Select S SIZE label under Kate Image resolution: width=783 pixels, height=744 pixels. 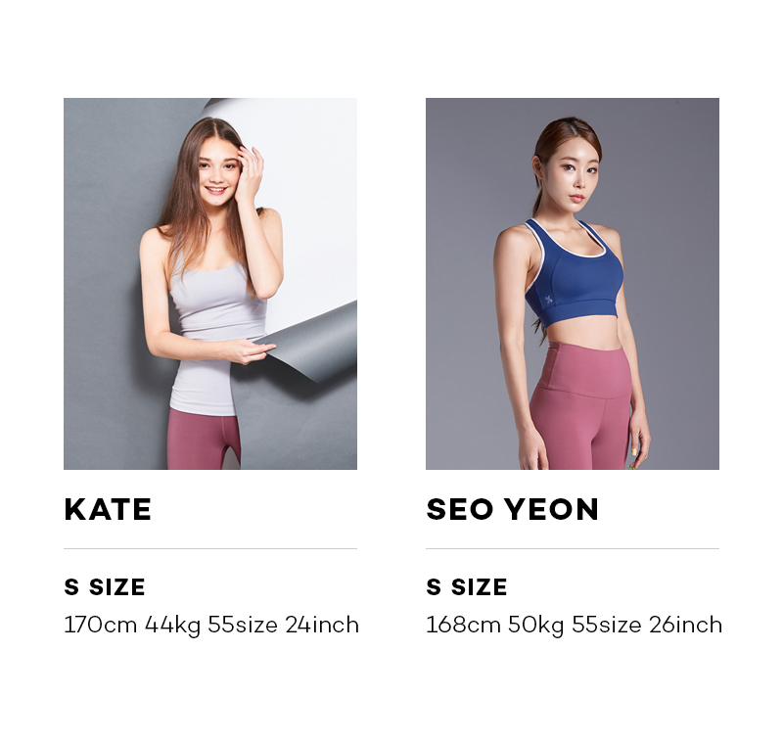click(105, 587)
